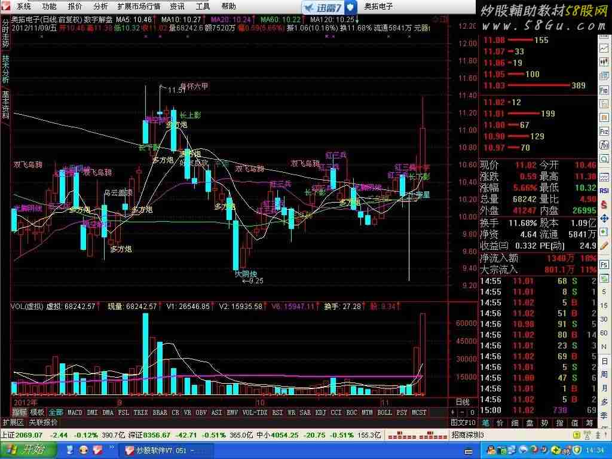Open the 资讯 menu
This screenshot has height=459, width=612.
pyautogui.click(x=177, y=6)
